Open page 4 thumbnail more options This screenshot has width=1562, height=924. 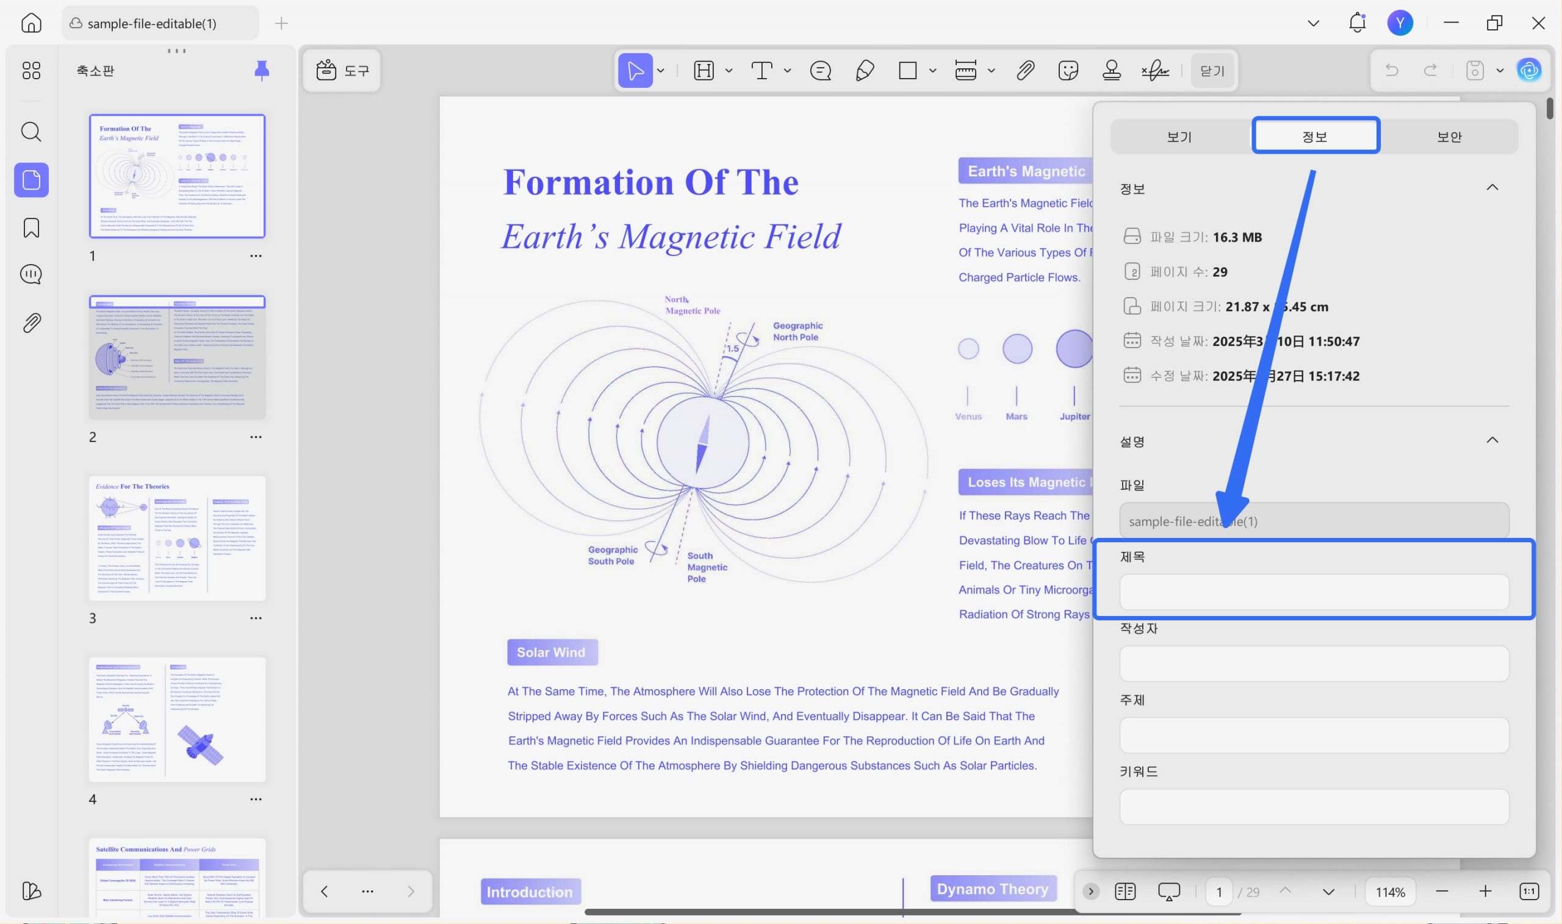coord(256,799)
